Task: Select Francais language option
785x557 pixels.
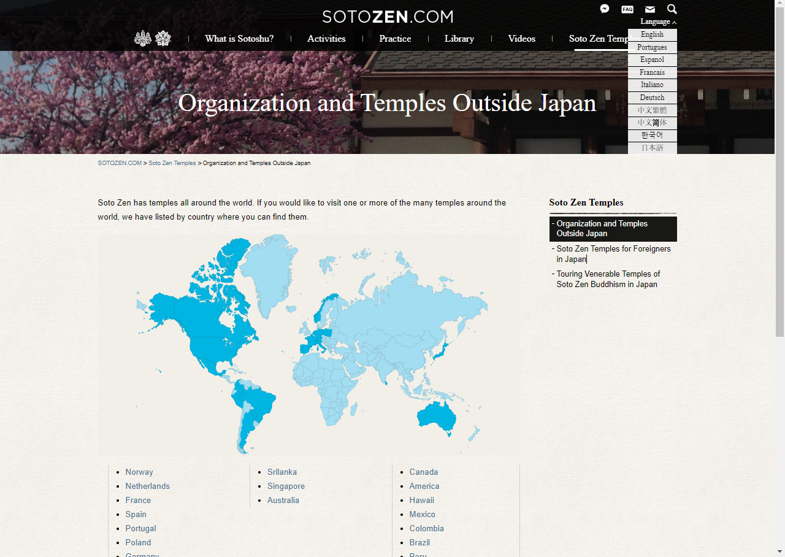Action: pos(652,72)
